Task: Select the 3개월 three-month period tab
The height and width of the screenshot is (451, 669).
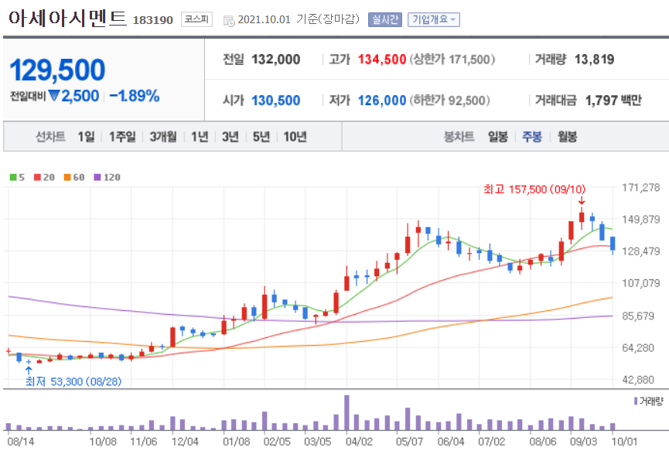Action: 162,135
